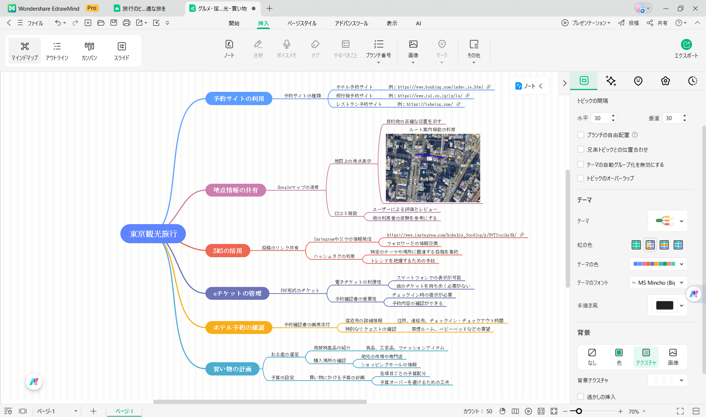The height and width of the screenshot is (417, 706).
Task: Click the Share button
Action: pos(657,23)
